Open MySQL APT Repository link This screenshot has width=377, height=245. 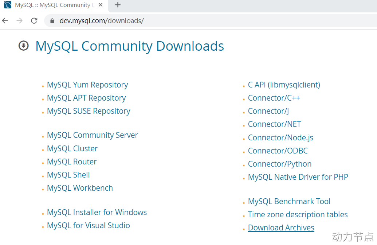[86, 98]
